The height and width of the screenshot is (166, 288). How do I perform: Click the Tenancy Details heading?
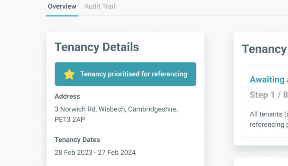(x=97, y=47)
